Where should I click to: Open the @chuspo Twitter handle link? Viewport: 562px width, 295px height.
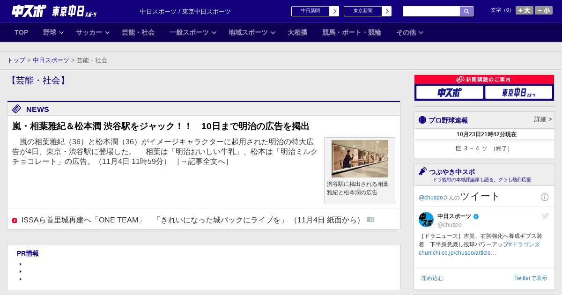[x=431, y=198]
